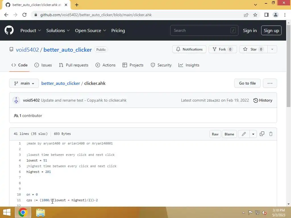Close the better_auto_clicker tab
The width and height of the screenshot is (291, 218).
tap(66, 5)
